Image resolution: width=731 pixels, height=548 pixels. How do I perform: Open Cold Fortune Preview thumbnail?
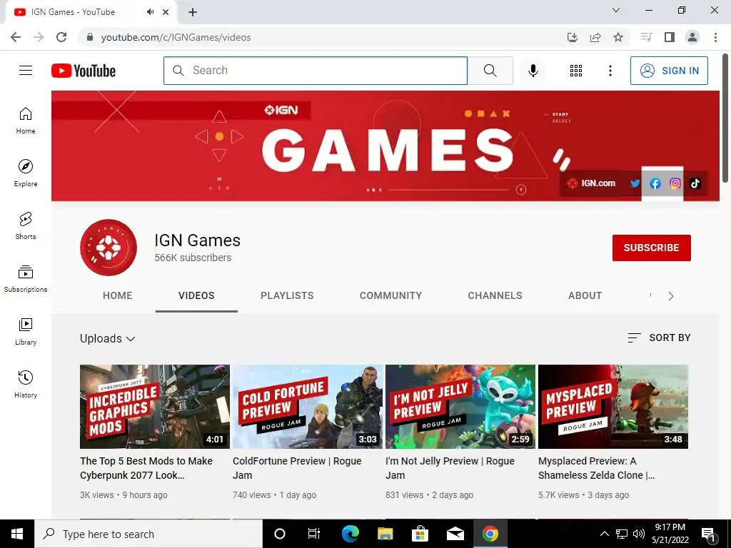click(308, 406)
